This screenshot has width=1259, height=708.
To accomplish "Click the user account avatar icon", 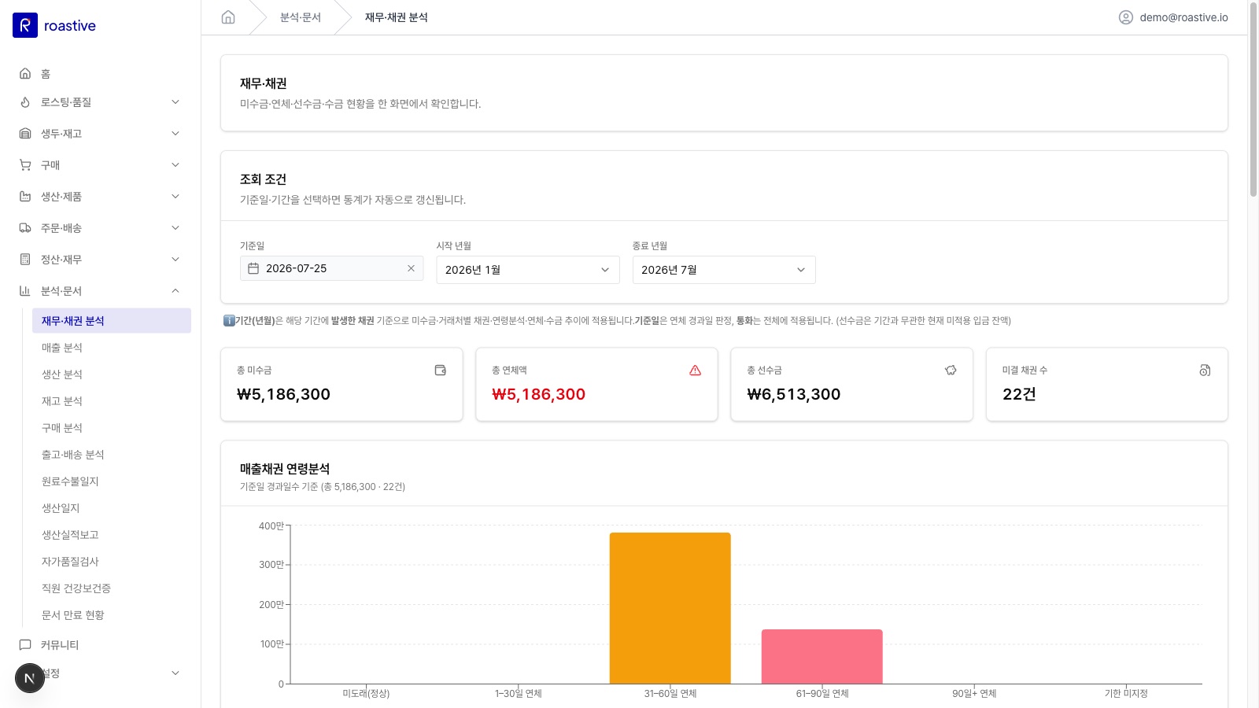I will click(x=1126, y=17).
